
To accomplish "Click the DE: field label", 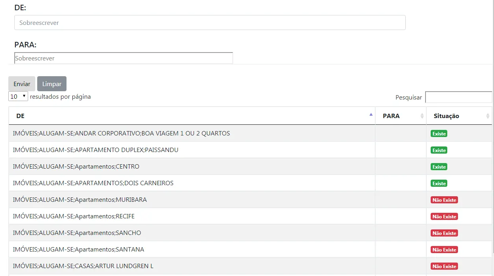I will (20, 8).
